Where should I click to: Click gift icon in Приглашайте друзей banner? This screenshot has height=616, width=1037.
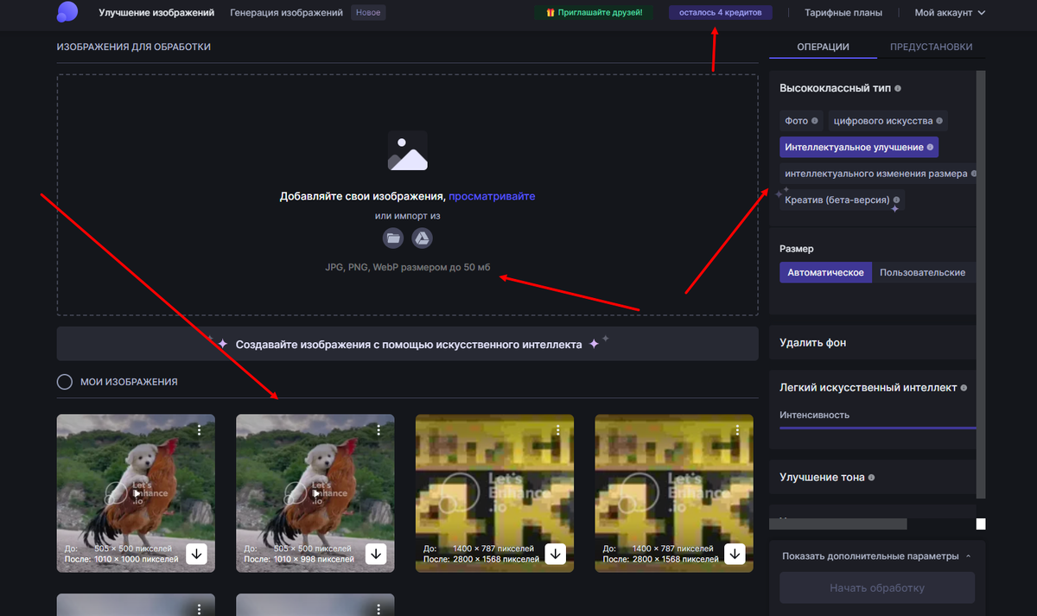pos(550,13)
